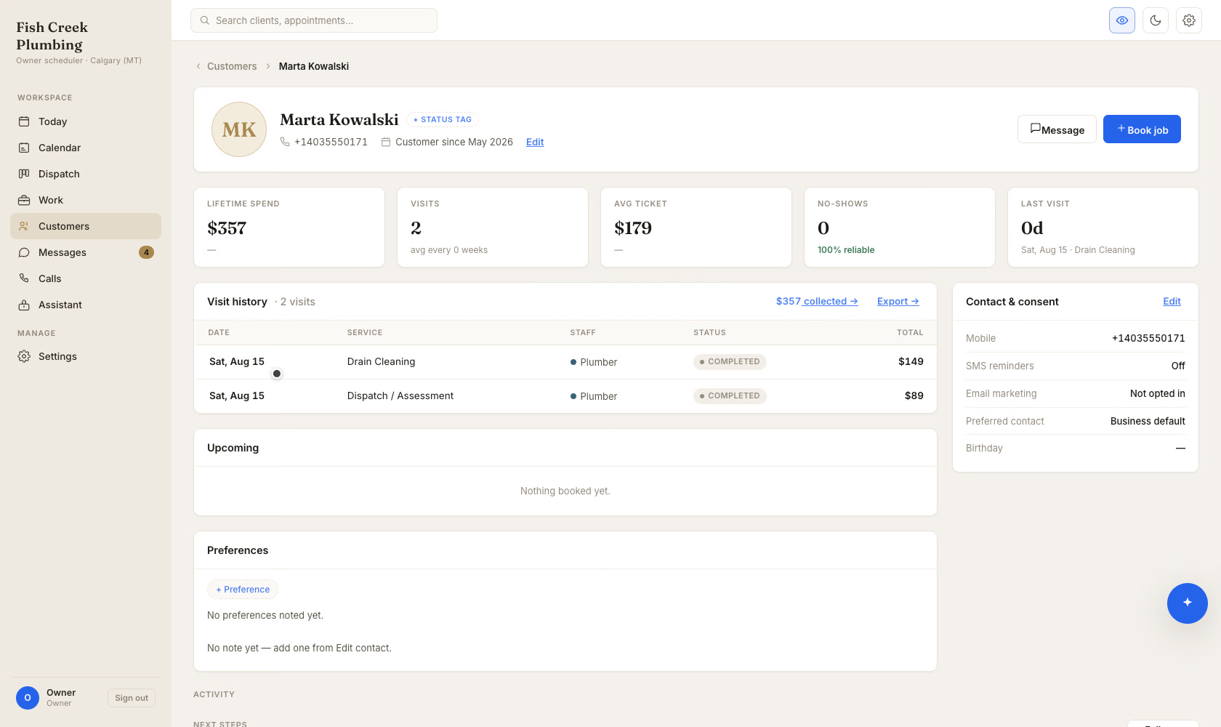Image resolution: width=1221 pixels, height=727 pixels.
Task: Add a status tag to Marta Kowalski
Action: tap(443, 119)
